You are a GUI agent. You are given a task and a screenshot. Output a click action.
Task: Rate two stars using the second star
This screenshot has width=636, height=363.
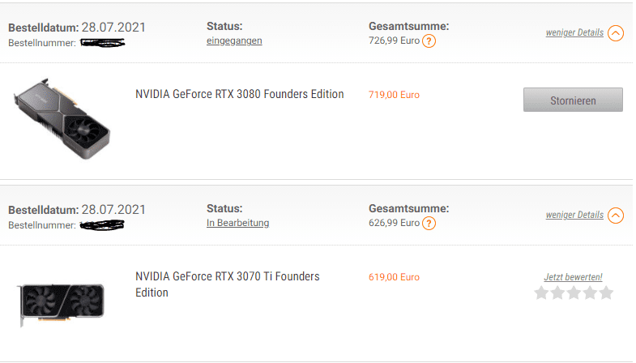click(x=558, y=293)
